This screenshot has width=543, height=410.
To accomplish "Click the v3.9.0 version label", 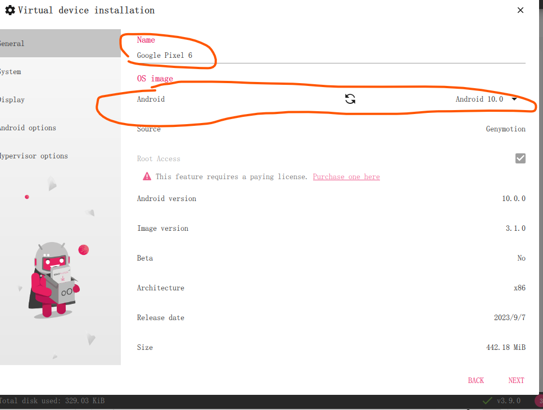I will click(x=508, y=400).
